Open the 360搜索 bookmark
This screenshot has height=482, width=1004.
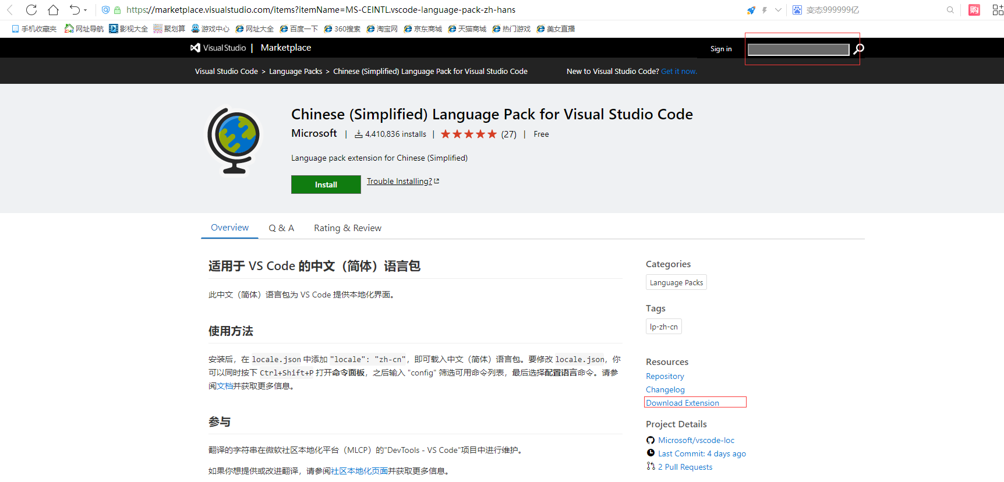tap(342, 29)
